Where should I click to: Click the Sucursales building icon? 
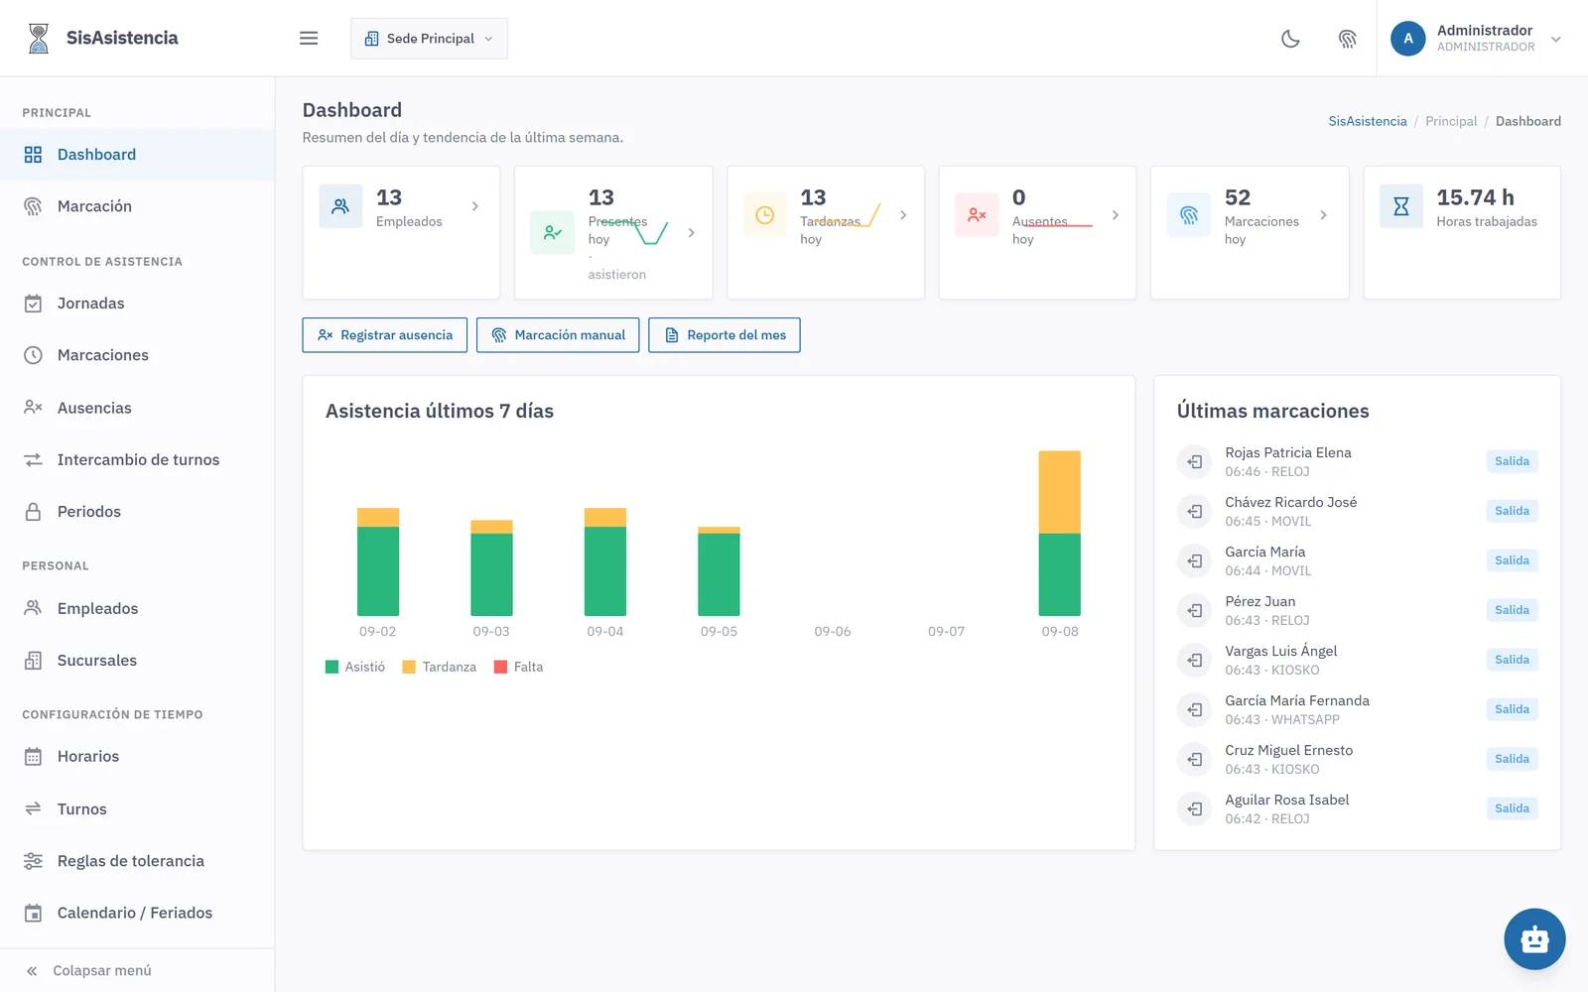tap(33, 661)
